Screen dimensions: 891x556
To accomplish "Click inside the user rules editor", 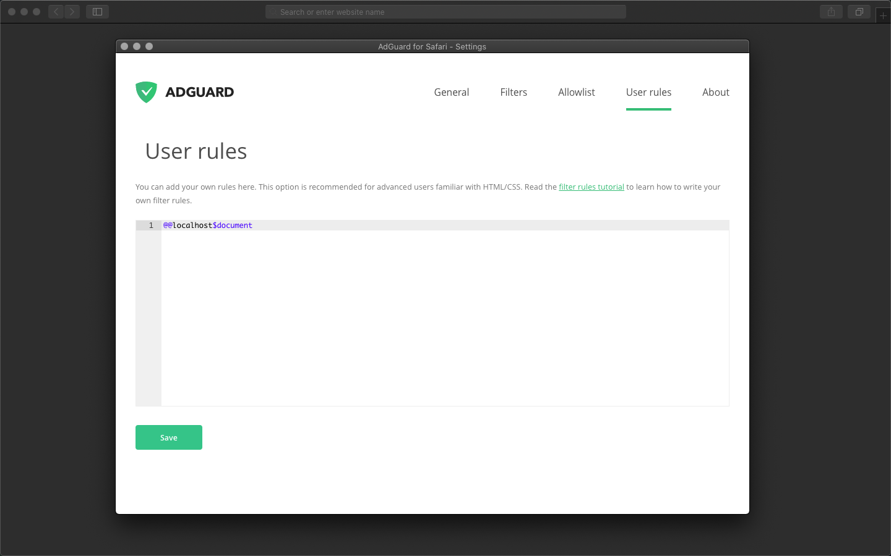I will click(x=433, y=309).
